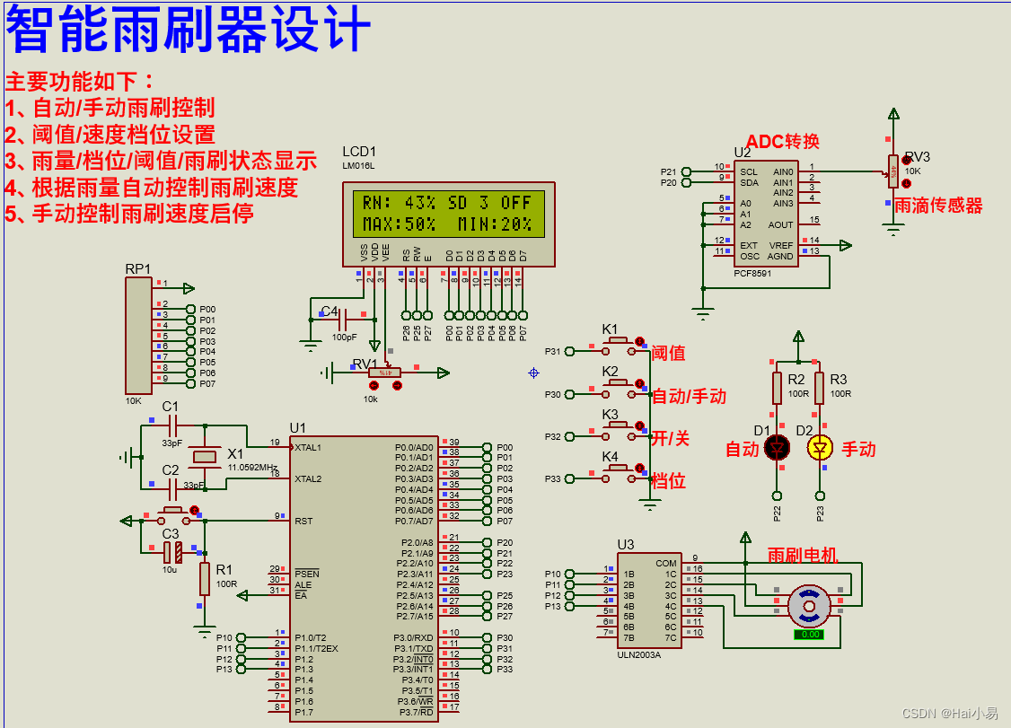Click the upper red adjust dot on RV3
This screenshot has width=1011, height=728.
pyautogui.click(x=907, y=160)
